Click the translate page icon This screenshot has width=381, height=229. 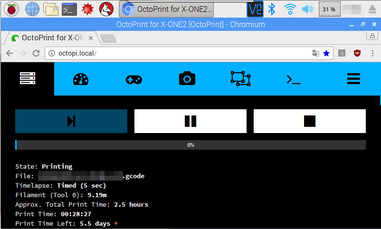click(315, 53)
